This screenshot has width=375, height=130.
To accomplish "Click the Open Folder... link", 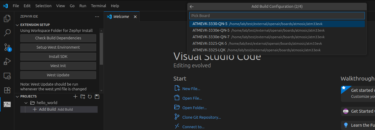I will [194, 108].
